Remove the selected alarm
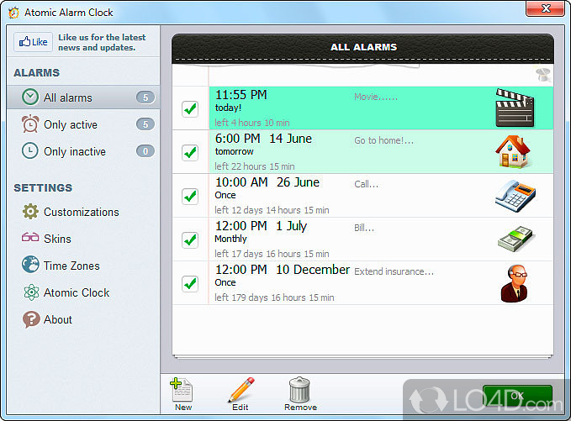The height and width of the screenshot is (421, 571). (x=300, y=394)
